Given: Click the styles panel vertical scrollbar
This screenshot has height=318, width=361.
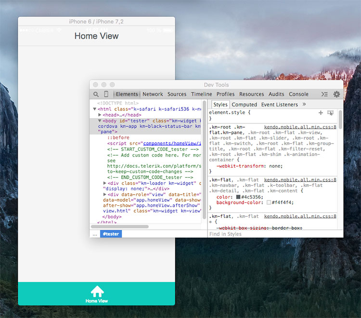Looking at the screenshot, I should click(x=340, y=119).
